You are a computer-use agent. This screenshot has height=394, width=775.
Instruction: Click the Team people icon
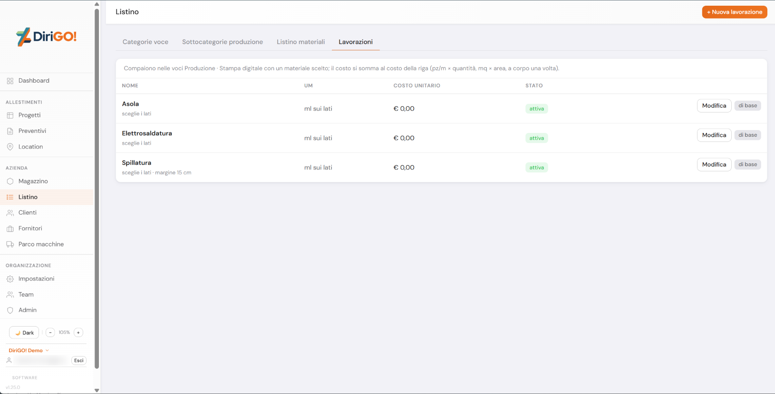click(10, 295)
